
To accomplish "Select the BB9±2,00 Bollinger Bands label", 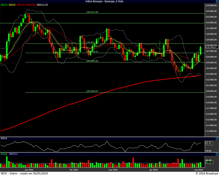I will click(x=43, y=5).
